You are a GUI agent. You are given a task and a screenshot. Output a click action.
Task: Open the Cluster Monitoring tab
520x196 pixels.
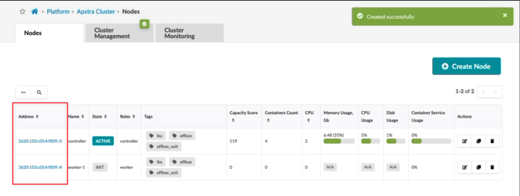coord(179,33)
